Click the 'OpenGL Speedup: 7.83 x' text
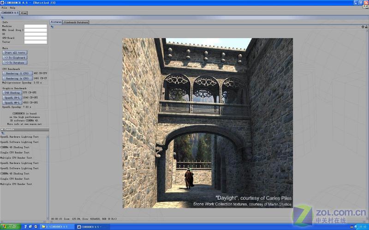The image size is (369, 230). (x=17, y=107)
